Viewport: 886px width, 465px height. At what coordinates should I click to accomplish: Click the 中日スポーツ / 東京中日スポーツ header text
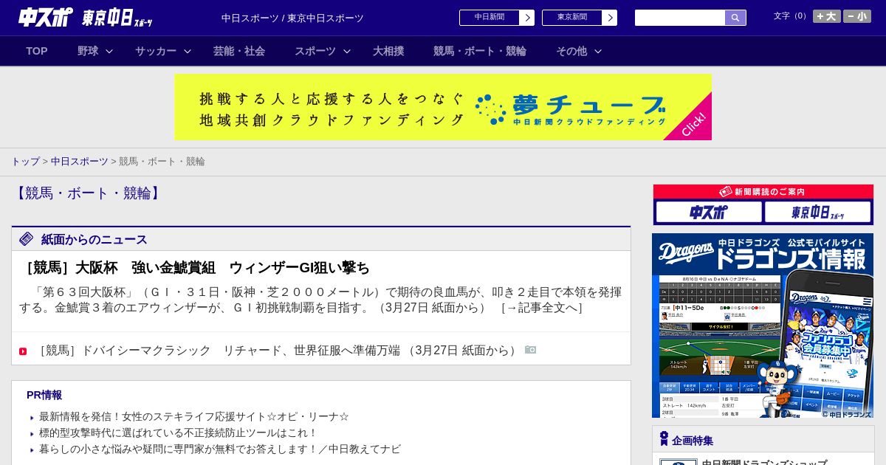point(292,18)
